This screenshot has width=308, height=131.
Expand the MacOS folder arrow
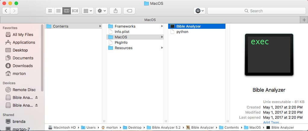click(162, 37)
